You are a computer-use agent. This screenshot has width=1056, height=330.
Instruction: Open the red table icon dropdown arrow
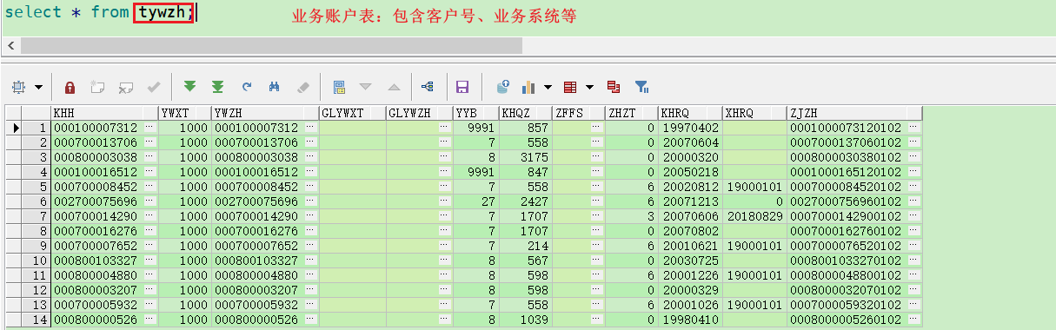[590, 87]
